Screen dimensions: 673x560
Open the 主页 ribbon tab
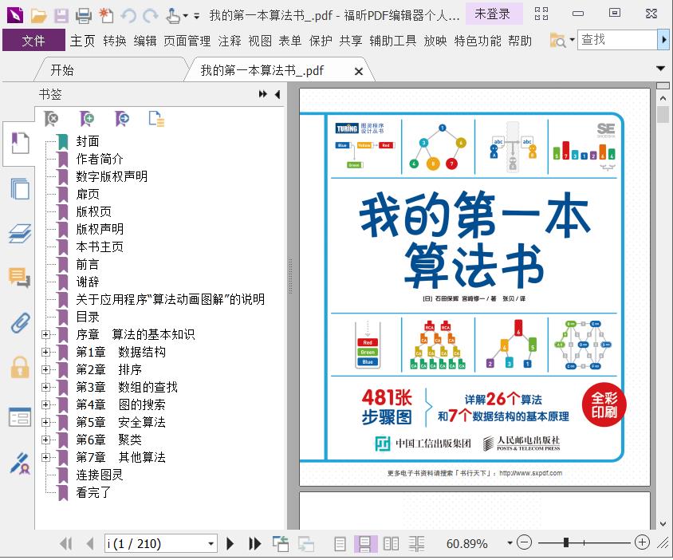(x=82, y=41)
